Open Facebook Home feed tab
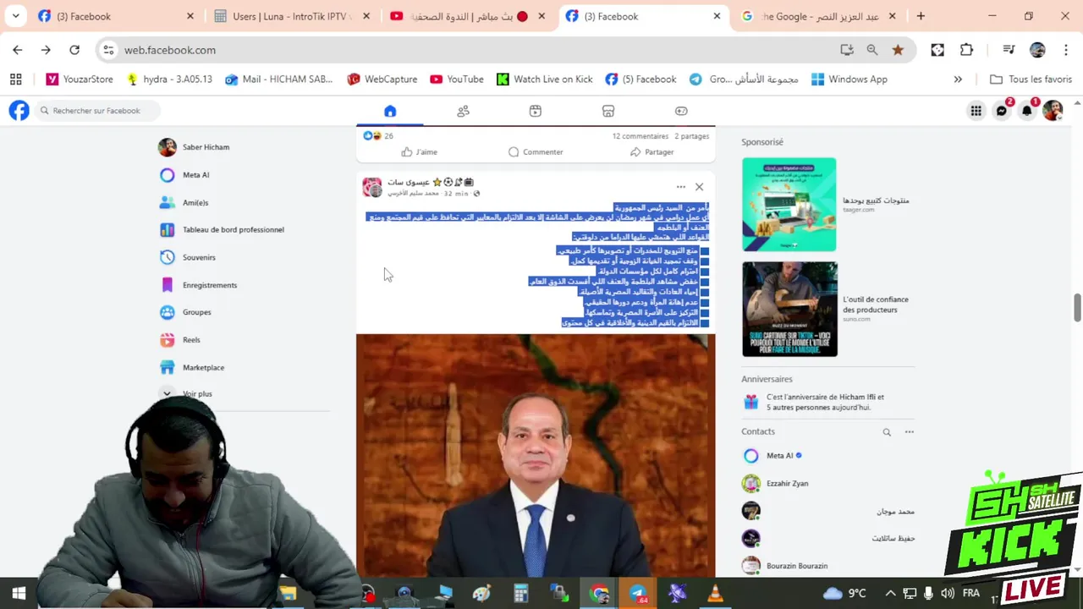 click(390, 111)
